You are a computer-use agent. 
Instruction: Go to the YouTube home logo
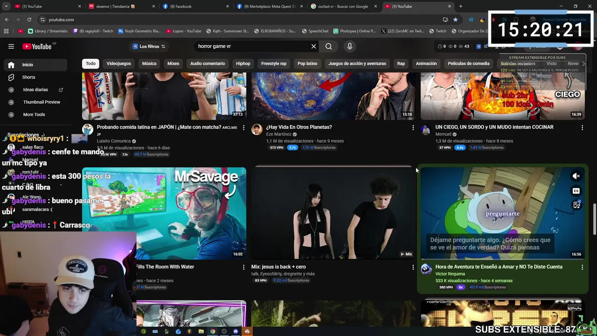tap(37, 46)
